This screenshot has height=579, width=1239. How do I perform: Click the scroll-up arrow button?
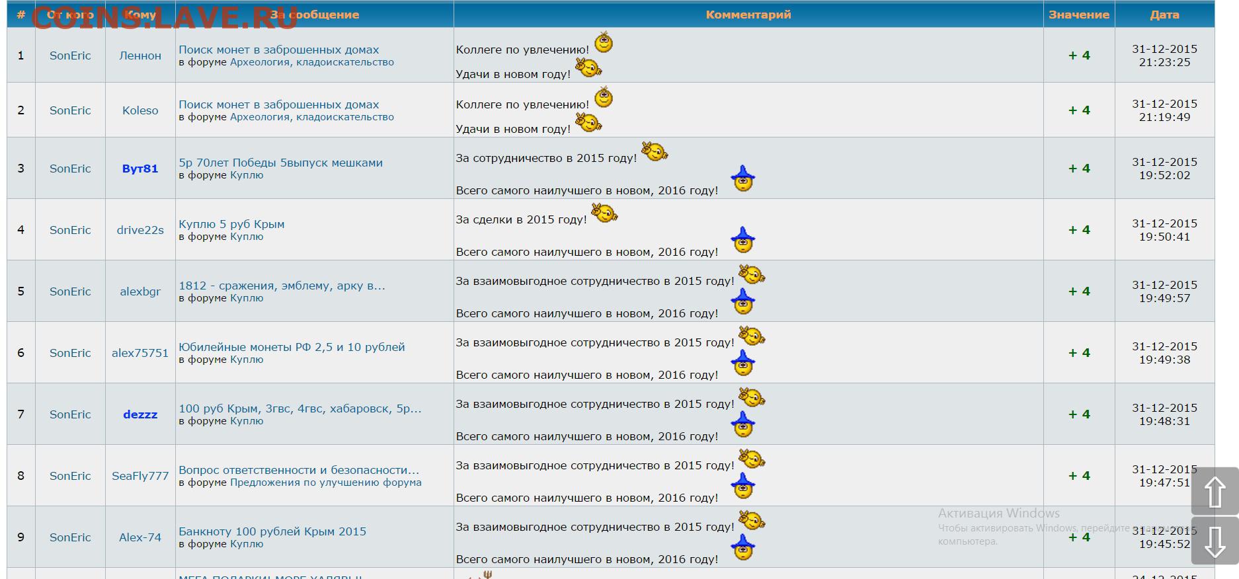pos(1215,491)
